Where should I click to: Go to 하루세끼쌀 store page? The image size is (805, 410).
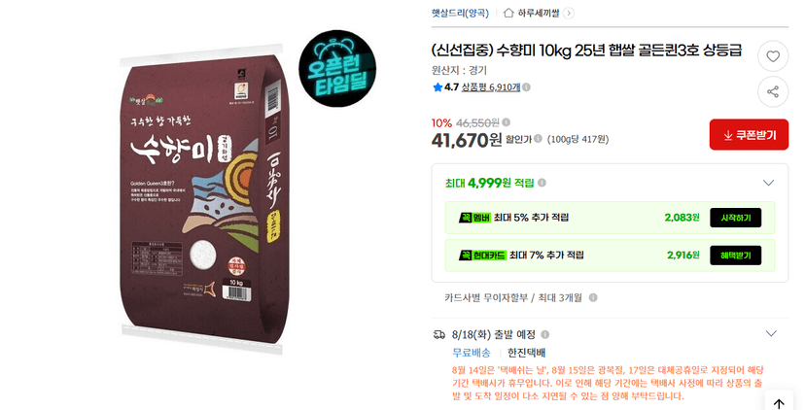[x=538, y=13]
